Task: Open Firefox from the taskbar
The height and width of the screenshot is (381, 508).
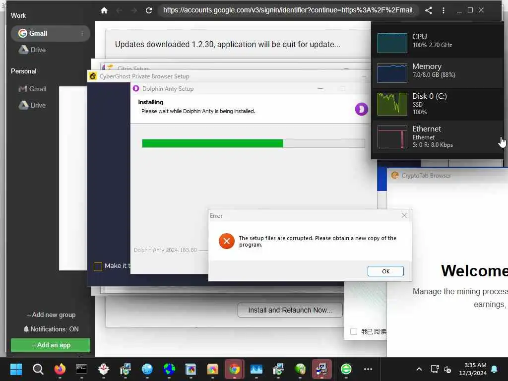Action: tap(60, 369)
